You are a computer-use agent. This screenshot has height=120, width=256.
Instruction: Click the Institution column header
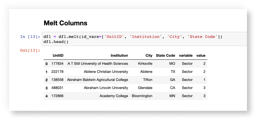click(119, 55)
